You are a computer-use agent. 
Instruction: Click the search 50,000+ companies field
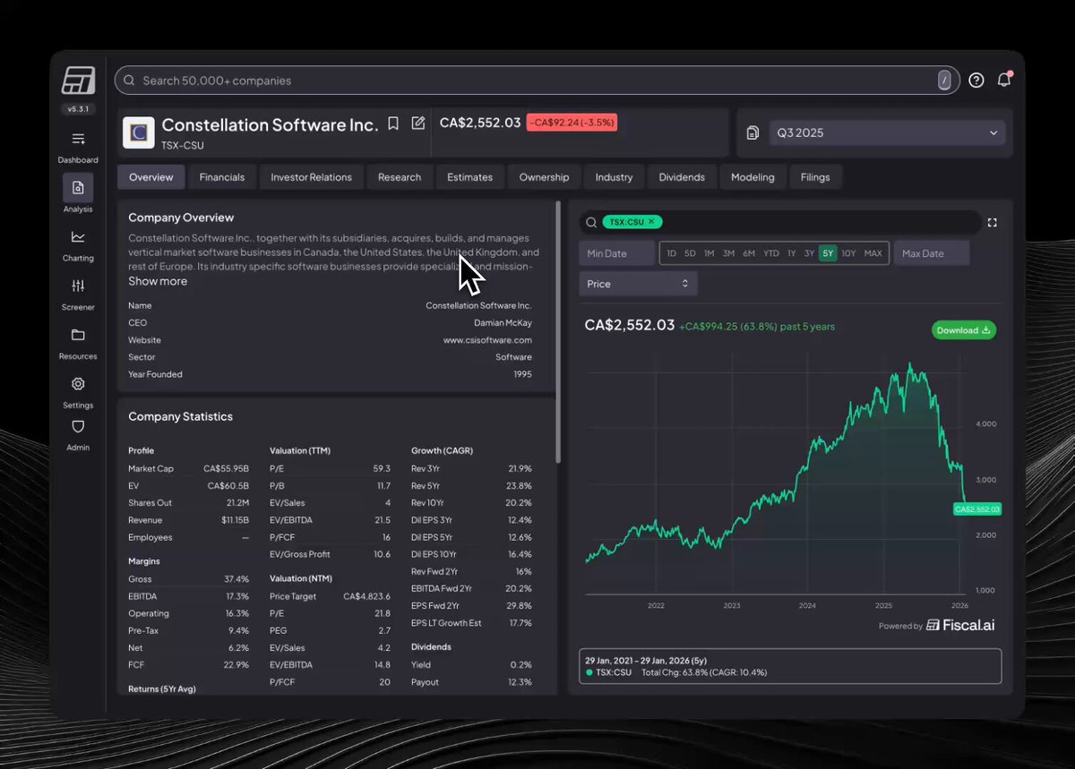(537, 81)
